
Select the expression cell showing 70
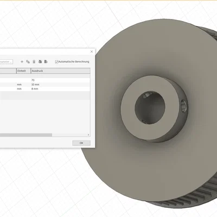(x=61, y=80)
